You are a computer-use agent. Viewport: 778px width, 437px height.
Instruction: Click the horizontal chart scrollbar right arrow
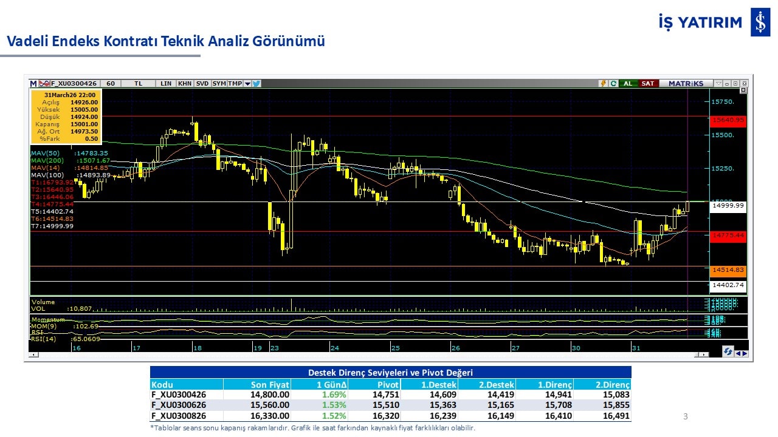tap(704, 354)
